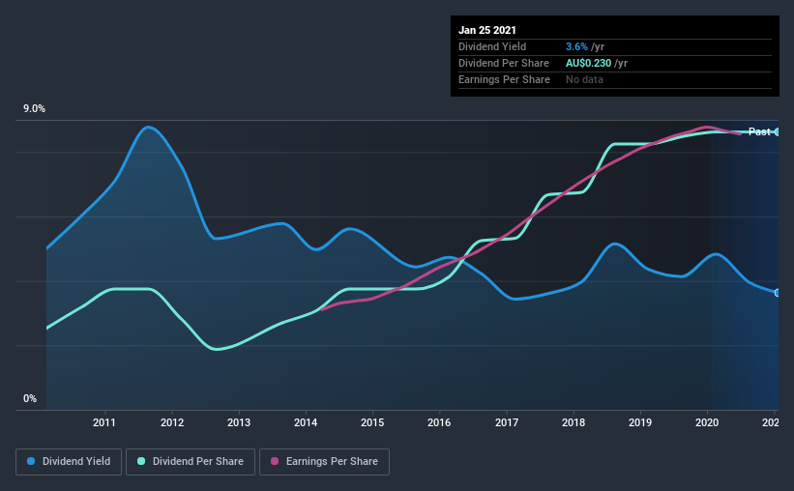Click the Past label on chart

(x=759, y=131)
